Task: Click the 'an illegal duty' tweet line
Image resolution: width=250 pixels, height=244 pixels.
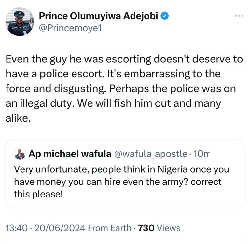Action: (x=113, y=104)
